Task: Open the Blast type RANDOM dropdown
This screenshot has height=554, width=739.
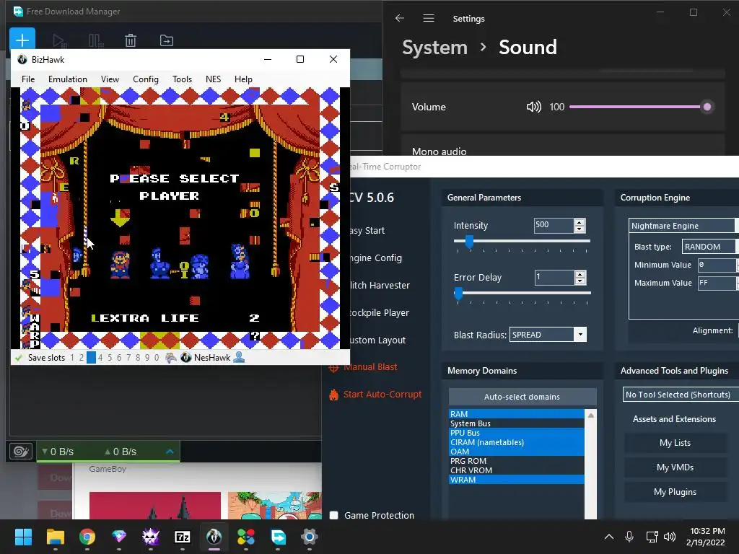Action: (x=709, y=247)
